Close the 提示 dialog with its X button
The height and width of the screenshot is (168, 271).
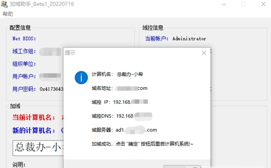coord(204,53)
